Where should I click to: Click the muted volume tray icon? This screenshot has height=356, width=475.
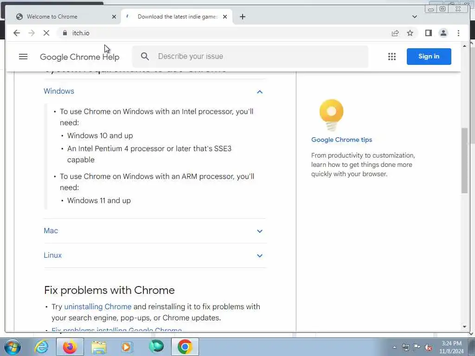(x=428, y=348)
